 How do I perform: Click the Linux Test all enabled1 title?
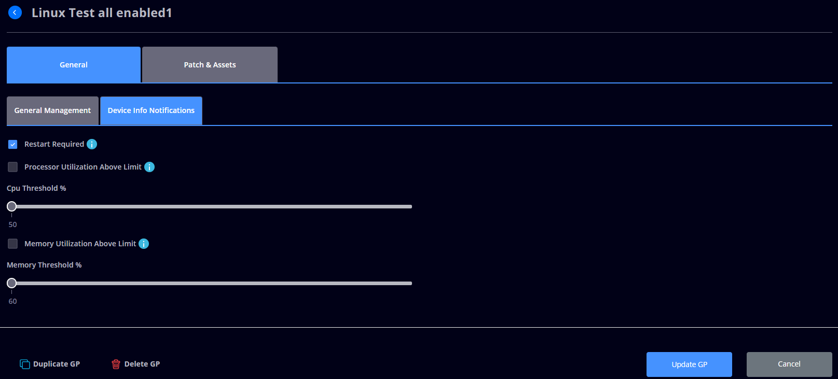[102, 13]
